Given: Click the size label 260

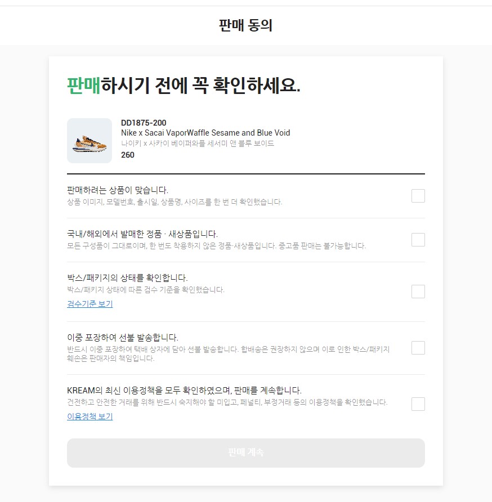Looking at the screenshot, I should [x=128, y=155].
